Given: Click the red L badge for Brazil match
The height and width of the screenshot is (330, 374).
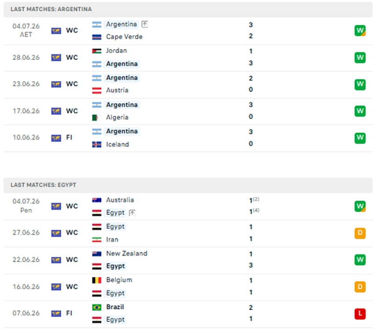Looking at the screenshot, I should pos(360,314).
